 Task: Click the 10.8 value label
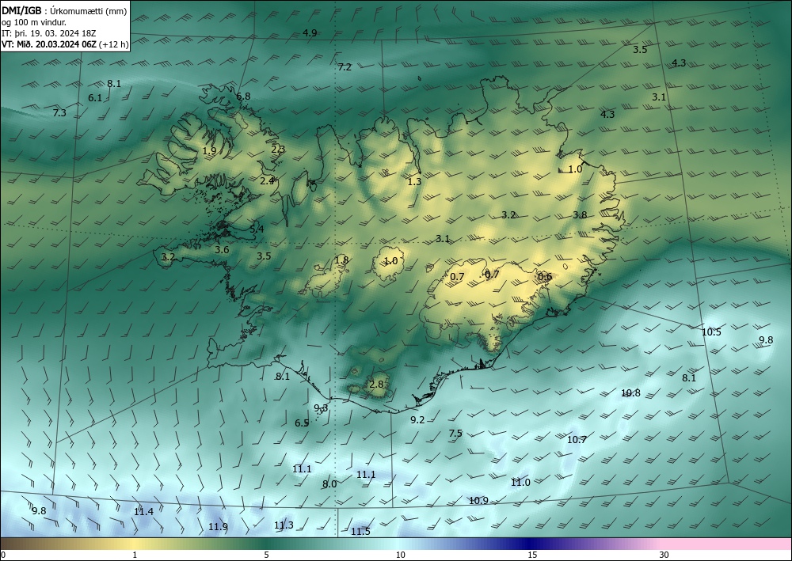[630, 392]
